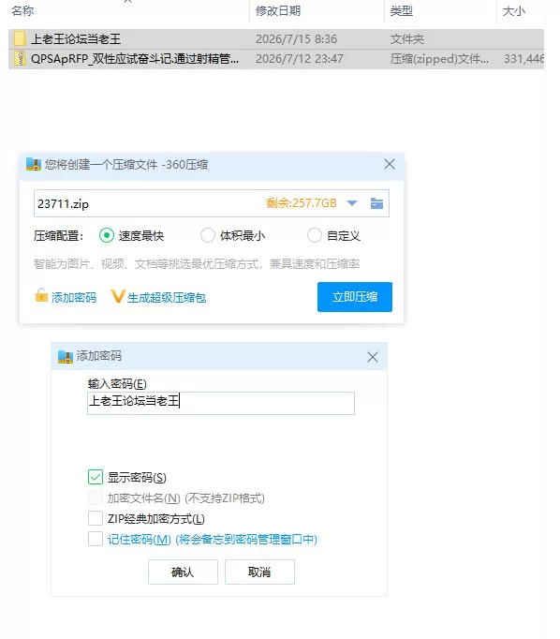560x639 pixels.
Task: Click the 取消 button
Action: [259, 572]
